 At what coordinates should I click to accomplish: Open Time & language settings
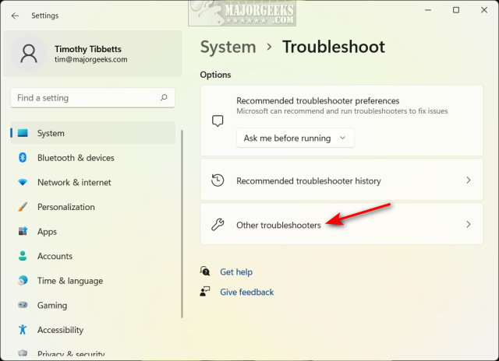pos(93,280)
